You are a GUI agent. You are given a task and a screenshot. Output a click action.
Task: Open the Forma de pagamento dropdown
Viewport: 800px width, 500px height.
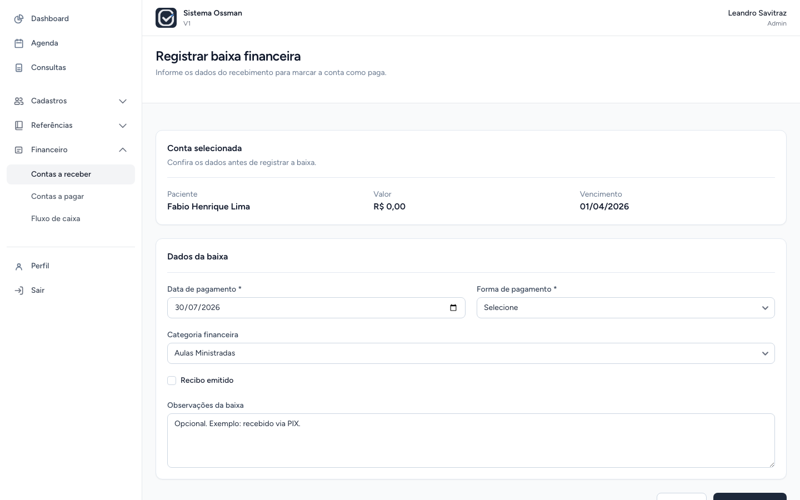[626, 308]
